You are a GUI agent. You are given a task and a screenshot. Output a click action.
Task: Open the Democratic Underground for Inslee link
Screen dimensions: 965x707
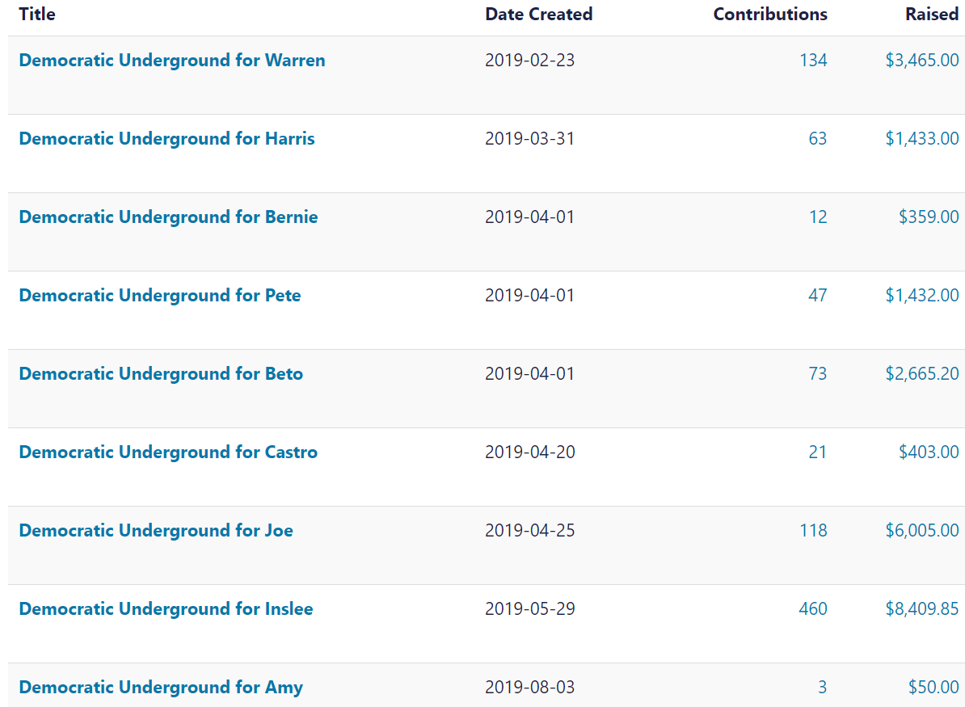[x=166, y=609]
